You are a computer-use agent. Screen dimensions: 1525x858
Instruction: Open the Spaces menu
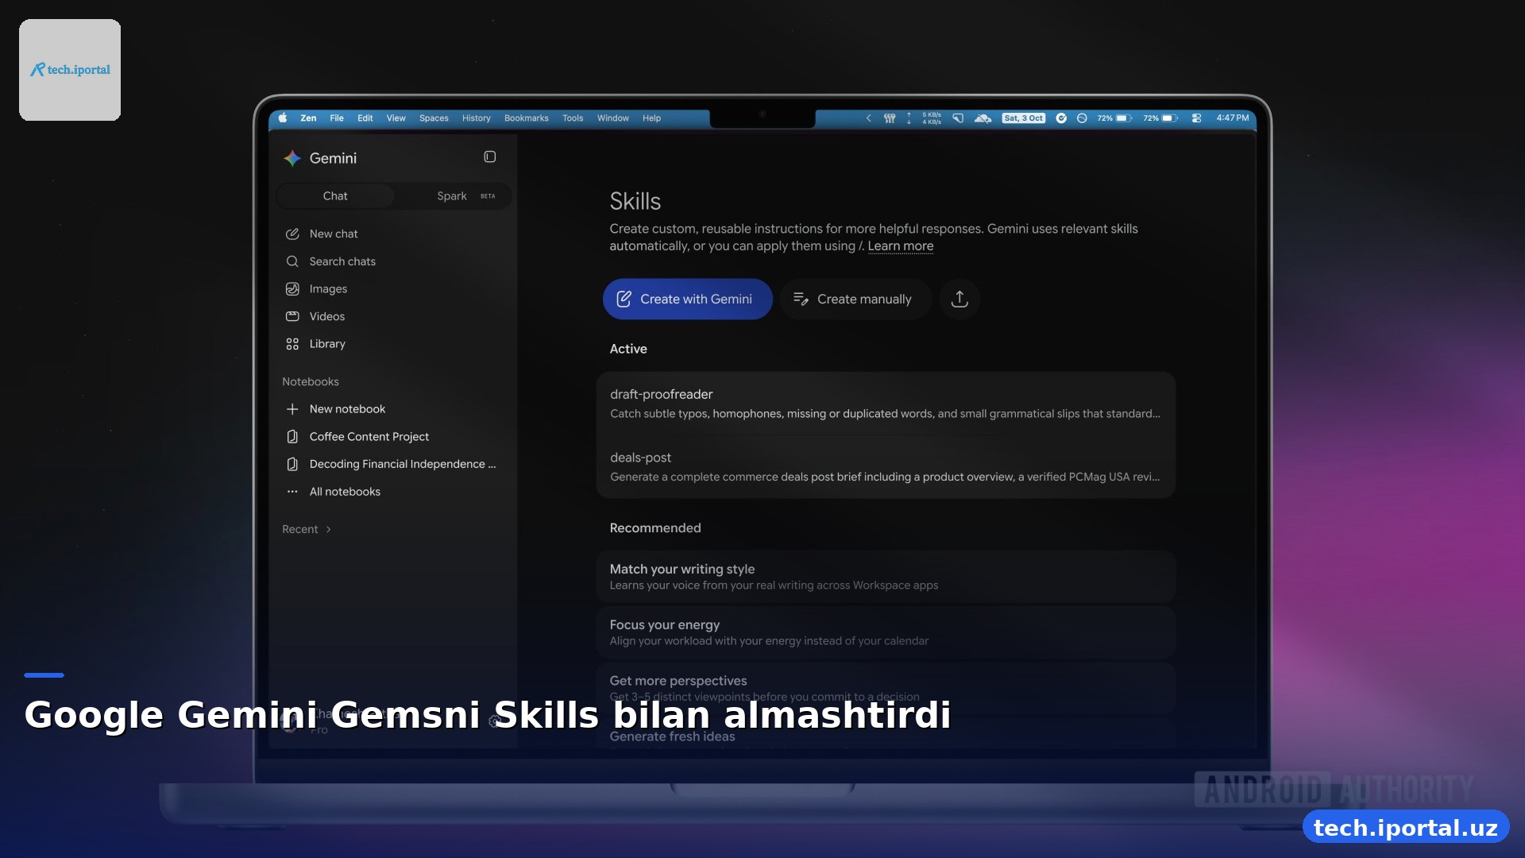click(434, 118)
